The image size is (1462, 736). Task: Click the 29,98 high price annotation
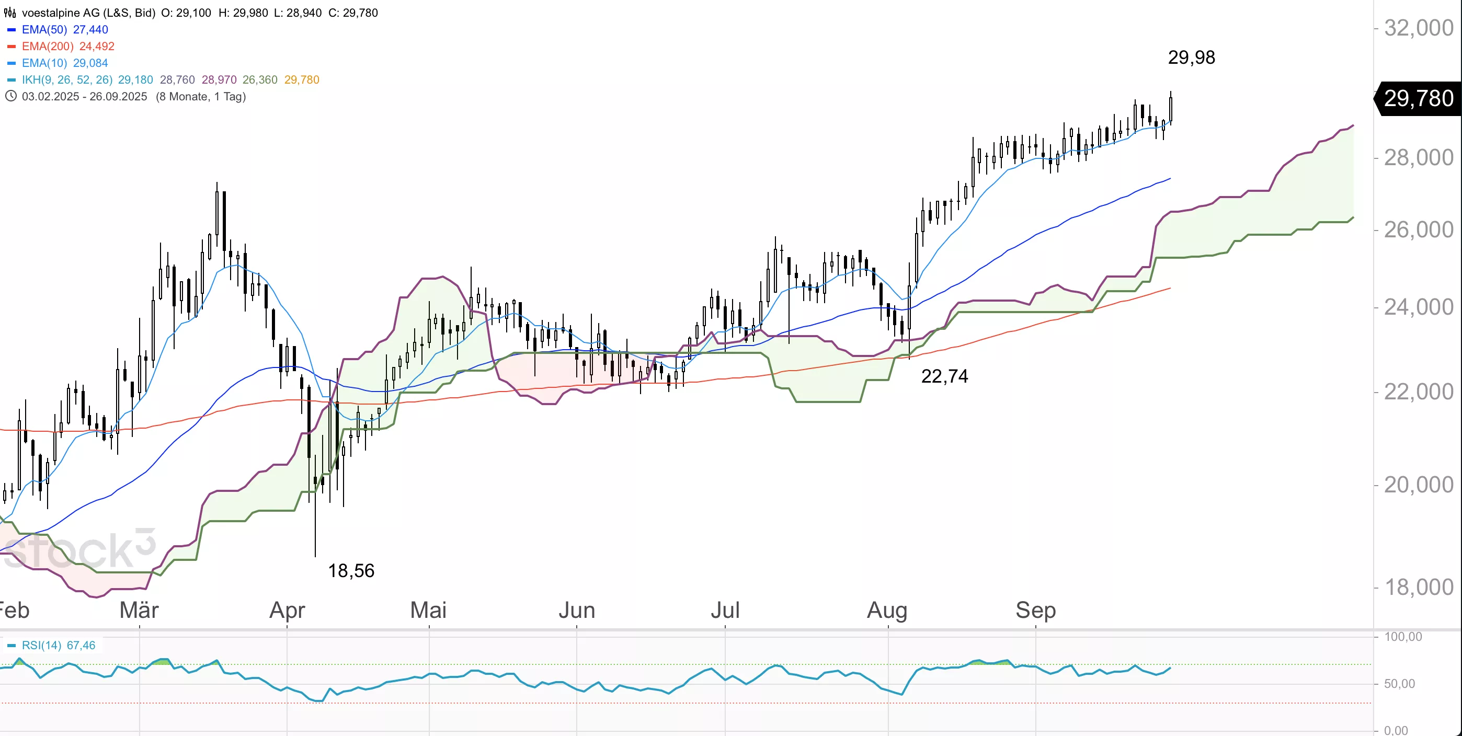[1191, 57]
